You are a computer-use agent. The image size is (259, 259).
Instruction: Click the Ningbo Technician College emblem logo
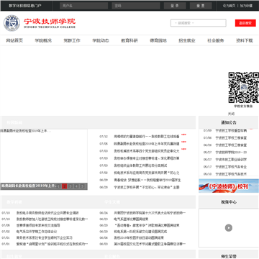click(12, 23)
